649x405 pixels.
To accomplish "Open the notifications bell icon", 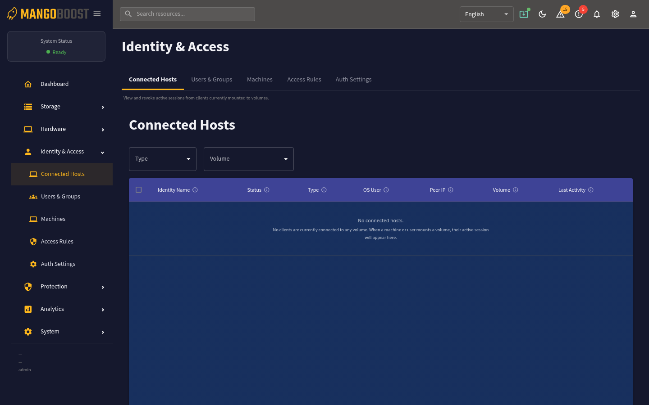I will [x=597, y=14].
